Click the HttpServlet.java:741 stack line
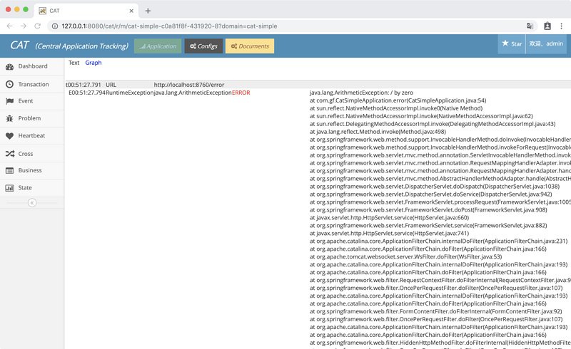Screen dimensions: 571x349 [x=389, y=234]
